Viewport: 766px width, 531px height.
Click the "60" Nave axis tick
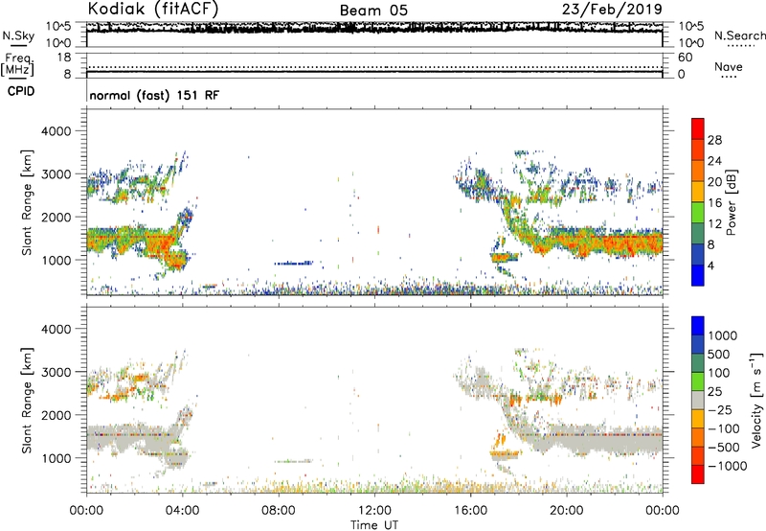685,58
